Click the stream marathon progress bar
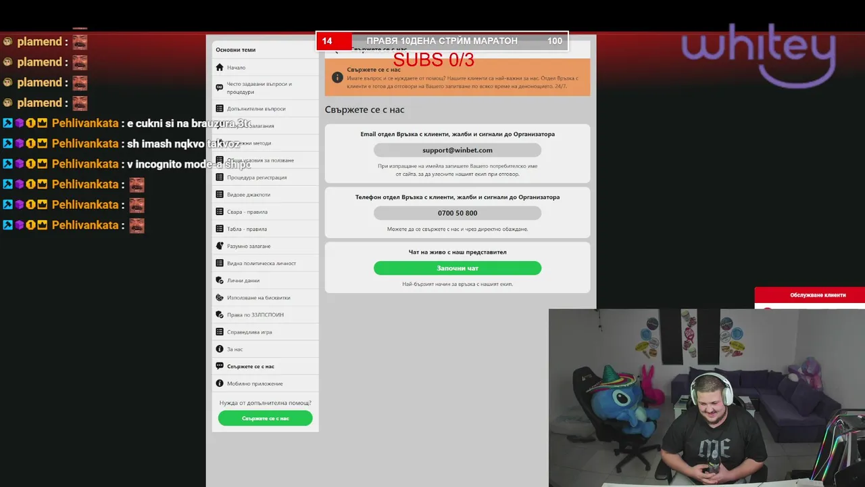The height and width of the screenshot is (487, 865). click(443, 41)
